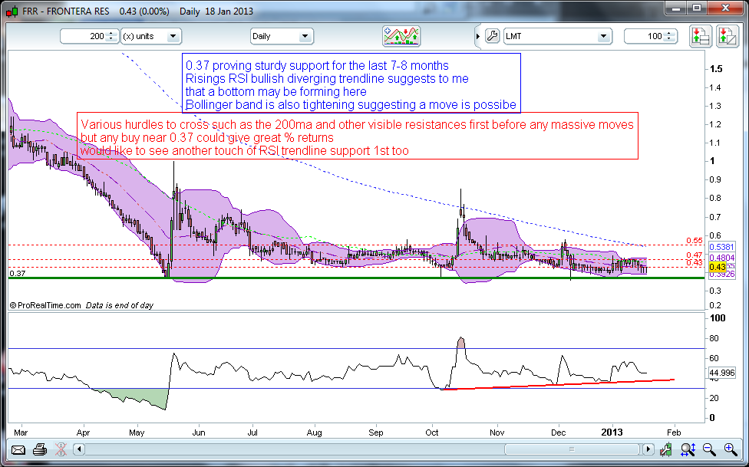Zoom out of the chart

709,450
